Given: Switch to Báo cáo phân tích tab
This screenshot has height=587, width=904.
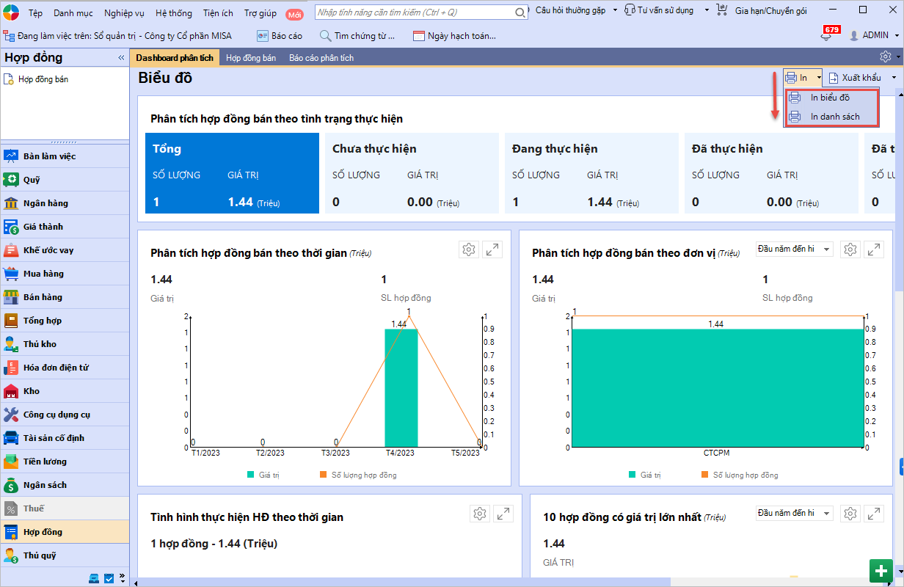Looking at the screenshot, I should 321,58.
